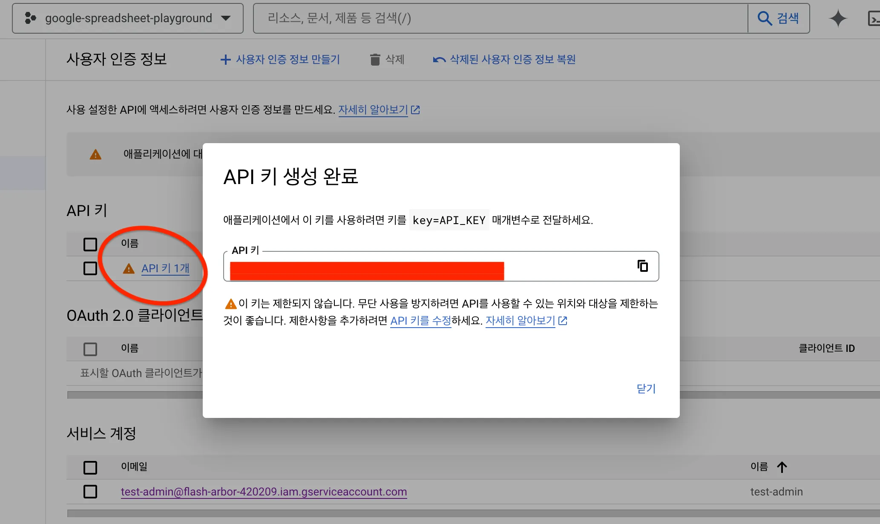The image size is (880, 524).
Task: Copy the API key using the copy icon
Action: pyautogui.click(x=642, y=266)
